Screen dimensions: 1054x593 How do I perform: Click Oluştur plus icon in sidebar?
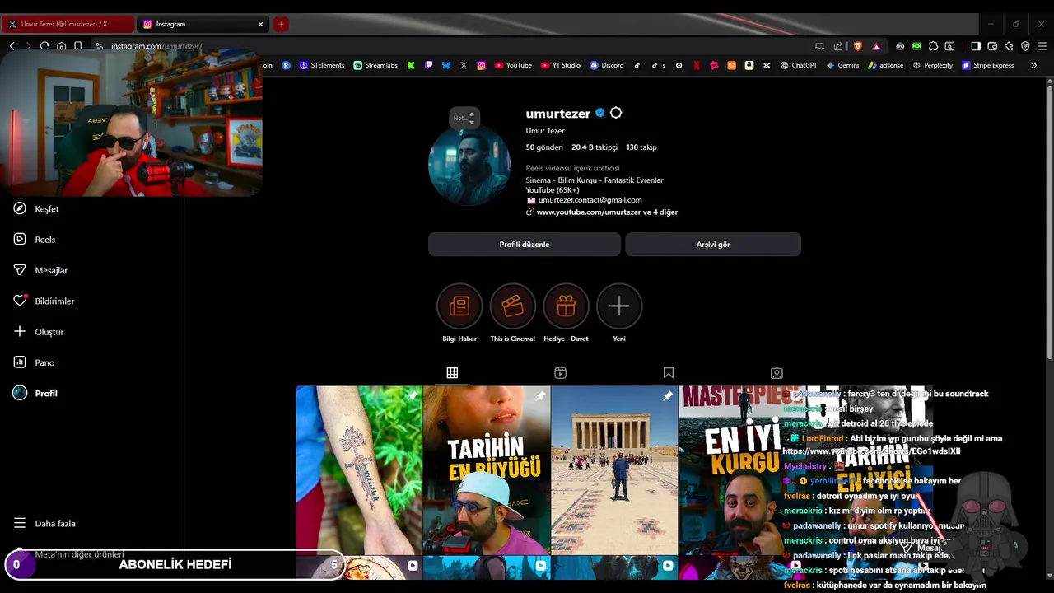coord(20,332)
